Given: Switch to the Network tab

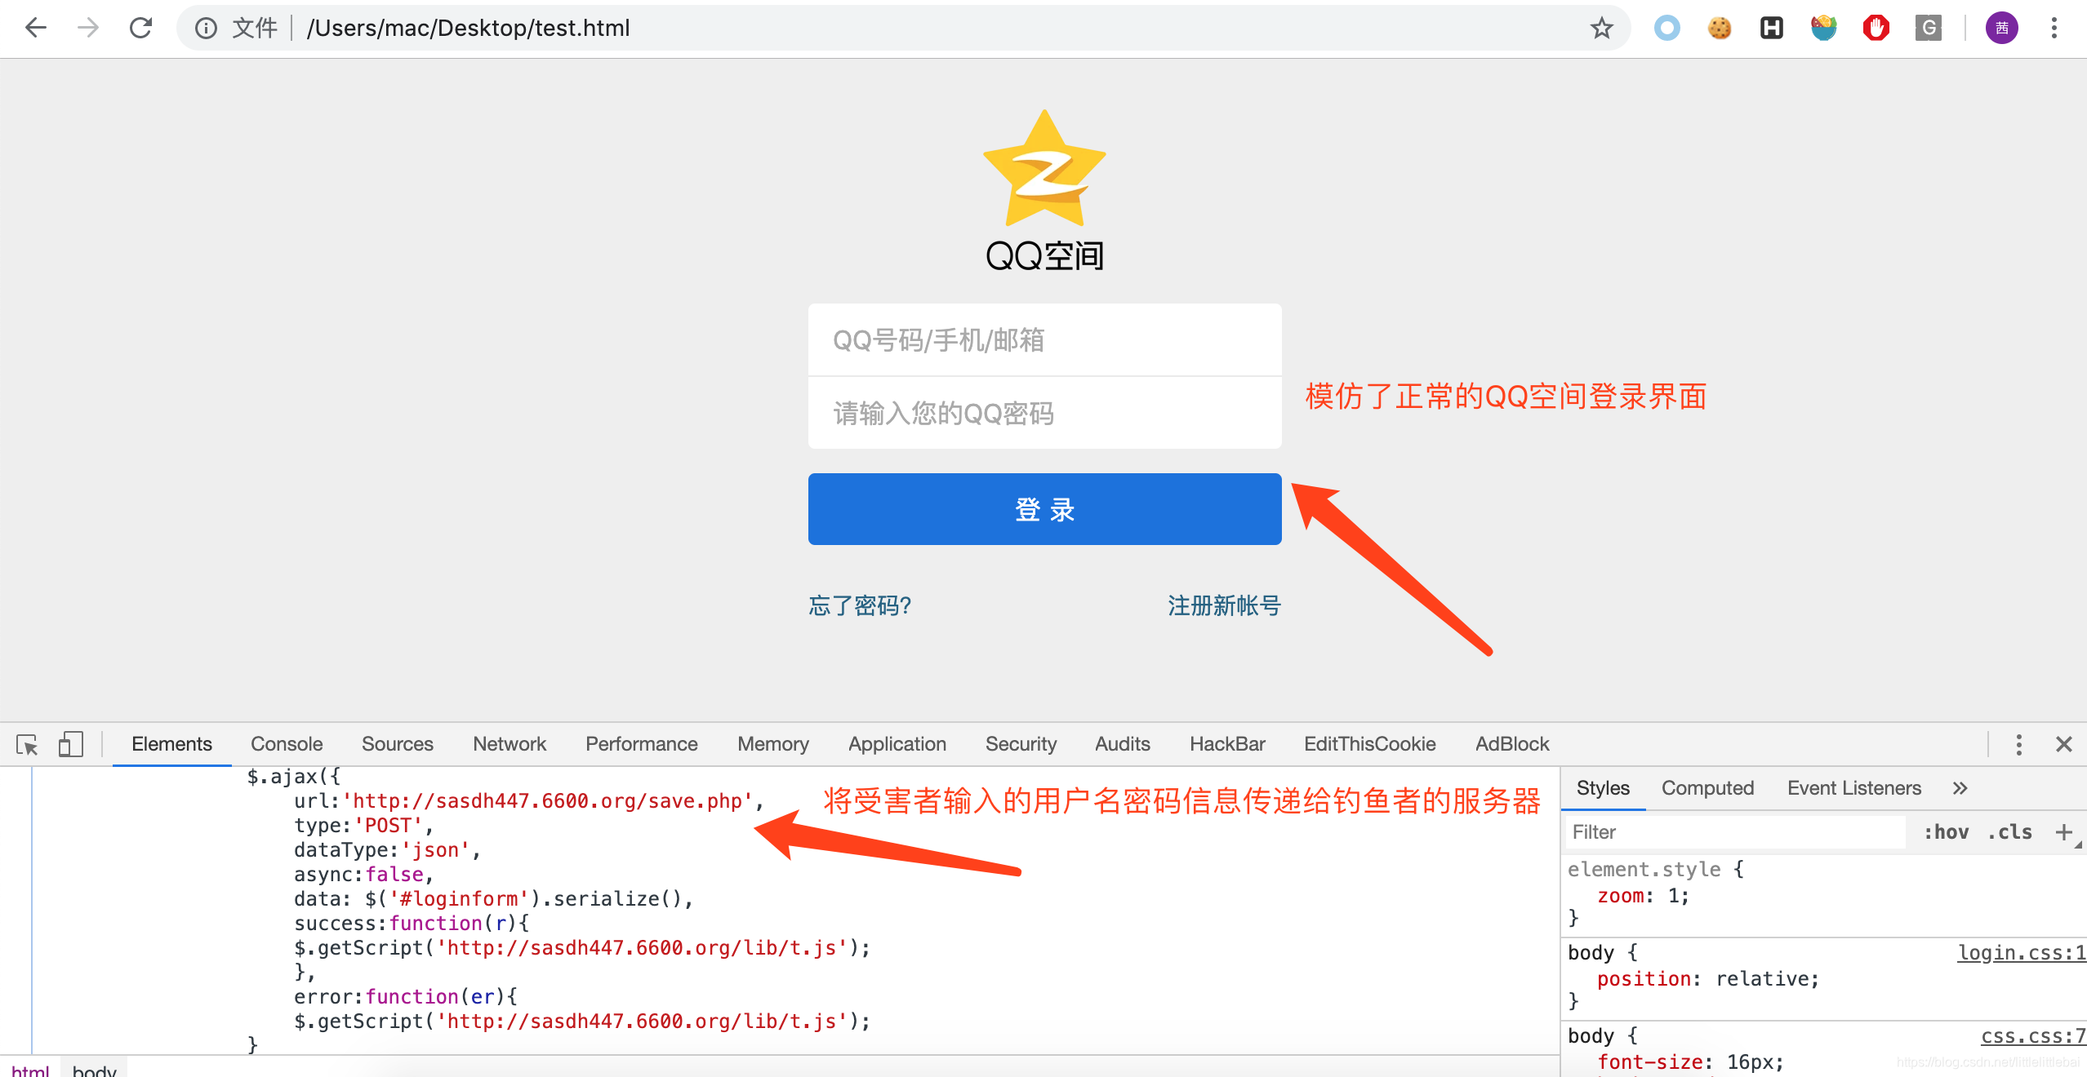Looking at the screenshot, I should pyautogui.click(x=509, y=744).
